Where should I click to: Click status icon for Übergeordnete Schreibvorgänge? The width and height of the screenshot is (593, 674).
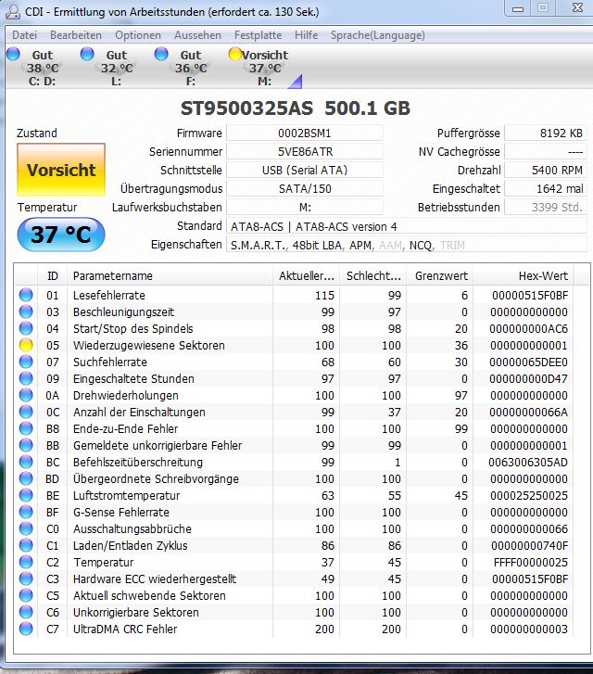(x=26, y=479)
